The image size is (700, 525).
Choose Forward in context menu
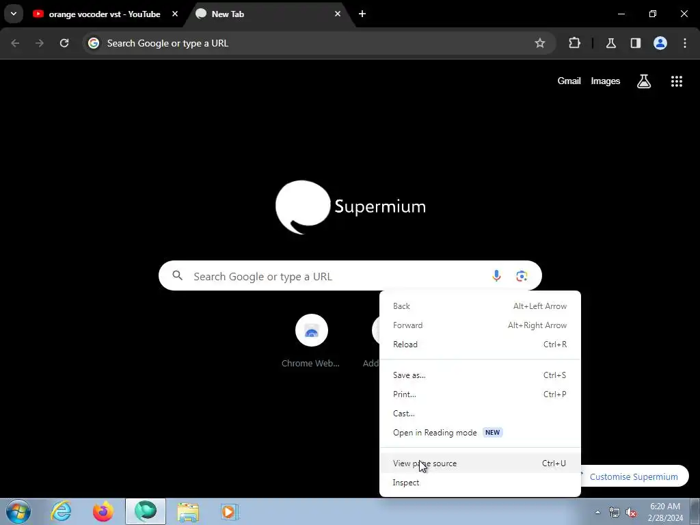tap(480, 325)
